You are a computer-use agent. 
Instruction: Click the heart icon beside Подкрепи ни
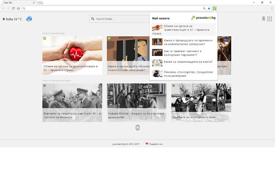(x=146, y=144)
